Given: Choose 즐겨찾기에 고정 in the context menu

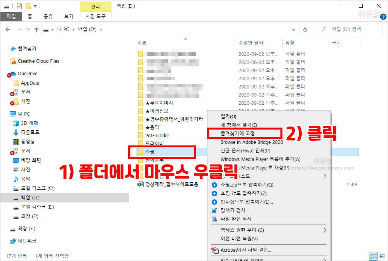Looking at the screenshot, I should (238, 133).
